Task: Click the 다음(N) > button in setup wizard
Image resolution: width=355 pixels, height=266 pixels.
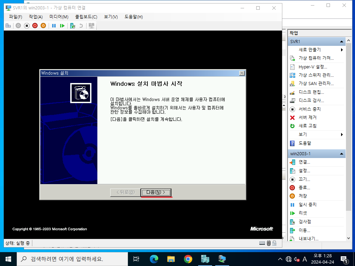Action: (x=156, y=192)
